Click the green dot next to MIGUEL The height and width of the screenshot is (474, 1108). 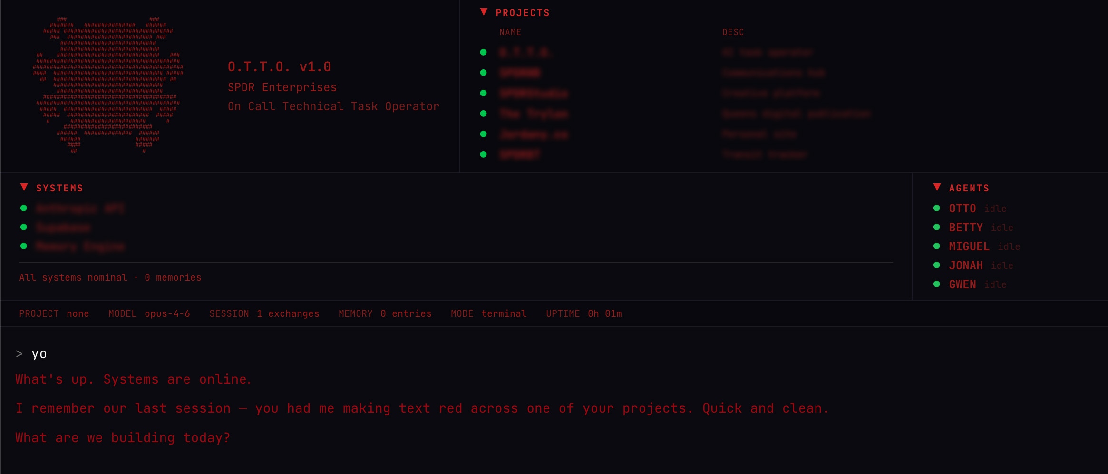pyautogui.click(x=936, y=246)
